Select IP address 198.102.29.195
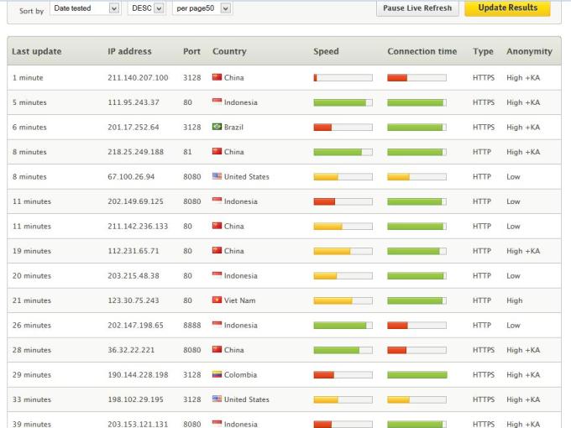The width and height of the screenshot is (571, 428). coord(135,399)
